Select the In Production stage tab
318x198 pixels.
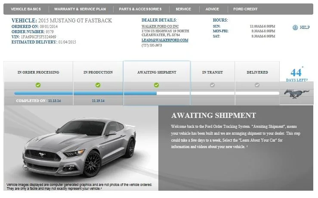pyautogui.click(x=98, y=72)
